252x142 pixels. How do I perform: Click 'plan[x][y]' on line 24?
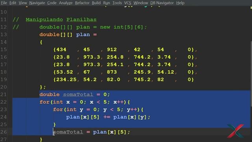[130, 117]
